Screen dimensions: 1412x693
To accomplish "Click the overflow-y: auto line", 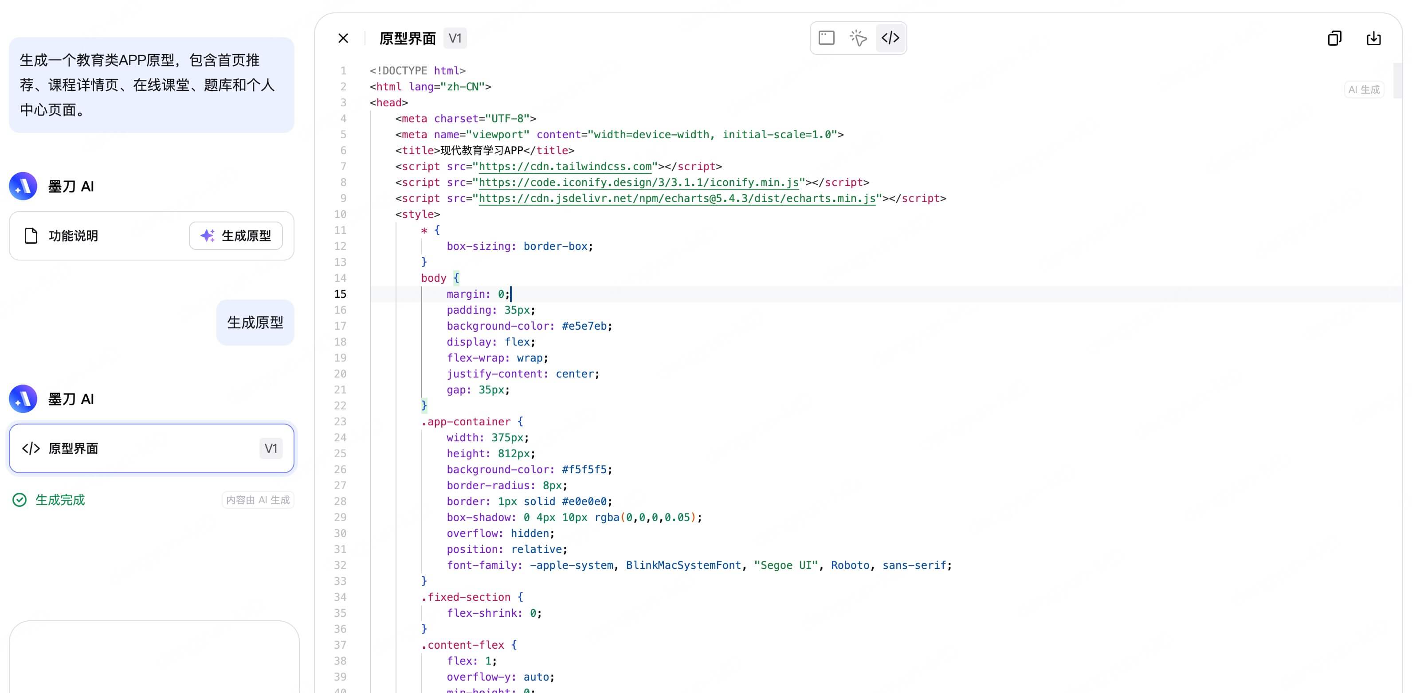I will [x=500, y=677].
